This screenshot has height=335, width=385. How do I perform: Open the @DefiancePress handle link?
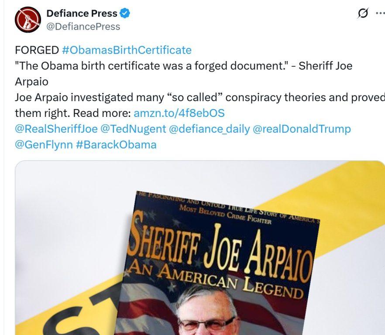(83, 27)
